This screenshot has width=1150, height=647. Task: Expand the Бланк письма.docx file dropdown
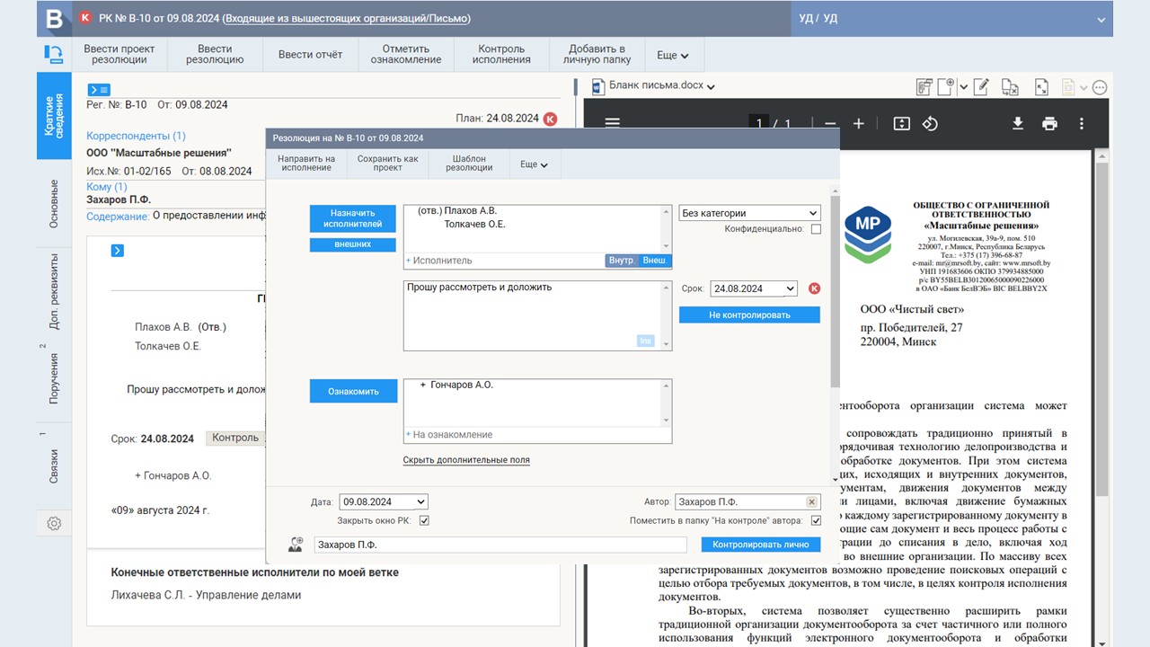tap(711, 87)
